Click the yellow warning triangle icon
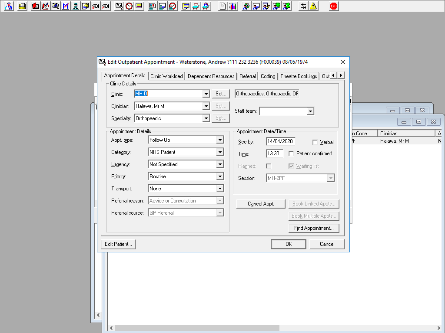 click(313, 6)
